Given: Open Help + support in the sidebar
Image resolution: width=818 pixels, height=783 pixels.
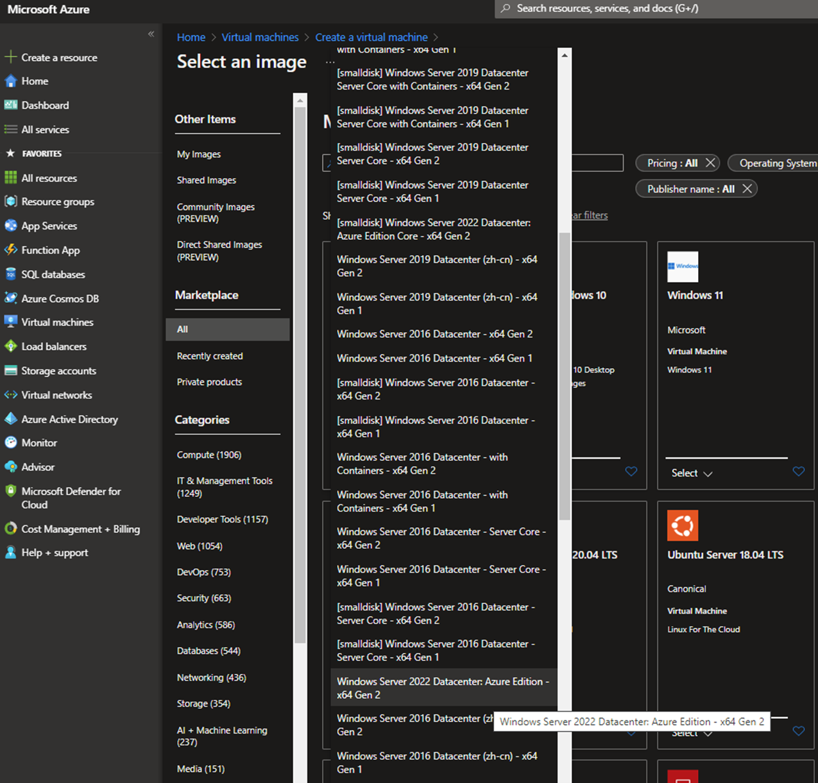Looking at the screenshot, I should point(55,553).
